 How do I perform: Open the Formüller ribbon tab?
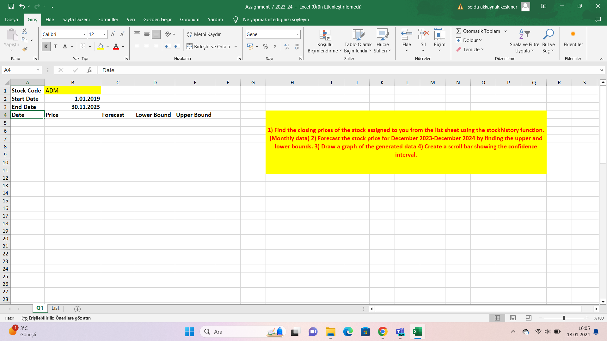pos(108,20)
